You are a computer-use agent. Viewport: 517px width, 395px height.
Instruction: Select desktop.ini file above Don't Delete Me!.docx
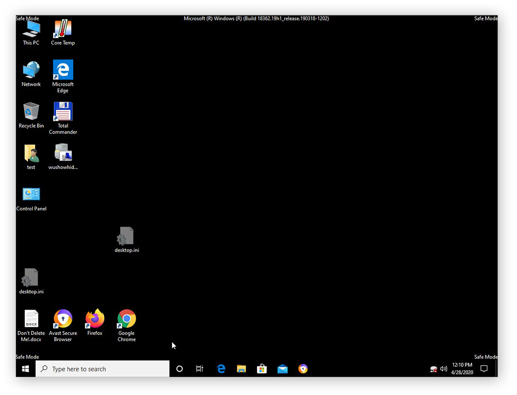pos(31,282)
